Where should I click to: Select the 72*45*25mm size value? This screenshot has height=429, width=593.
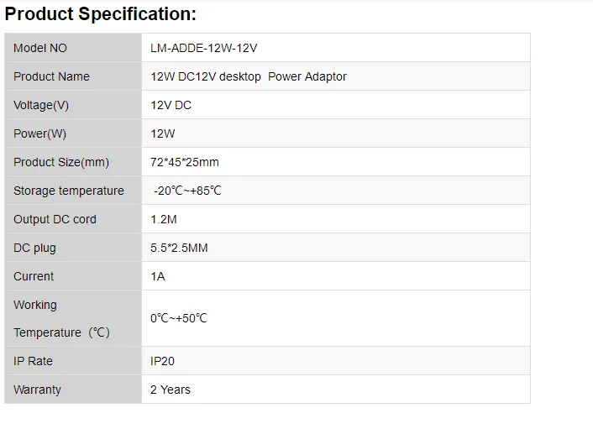tap(184, 162)
